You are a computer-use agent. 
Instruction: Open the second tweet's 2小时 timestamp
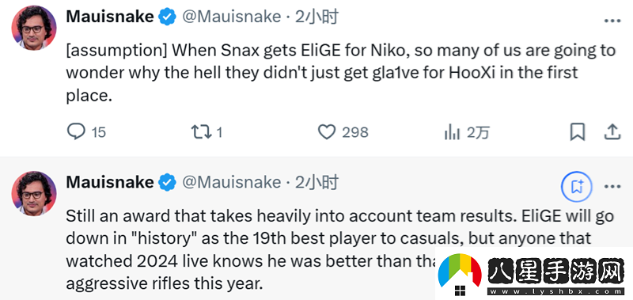coord(316,183)
